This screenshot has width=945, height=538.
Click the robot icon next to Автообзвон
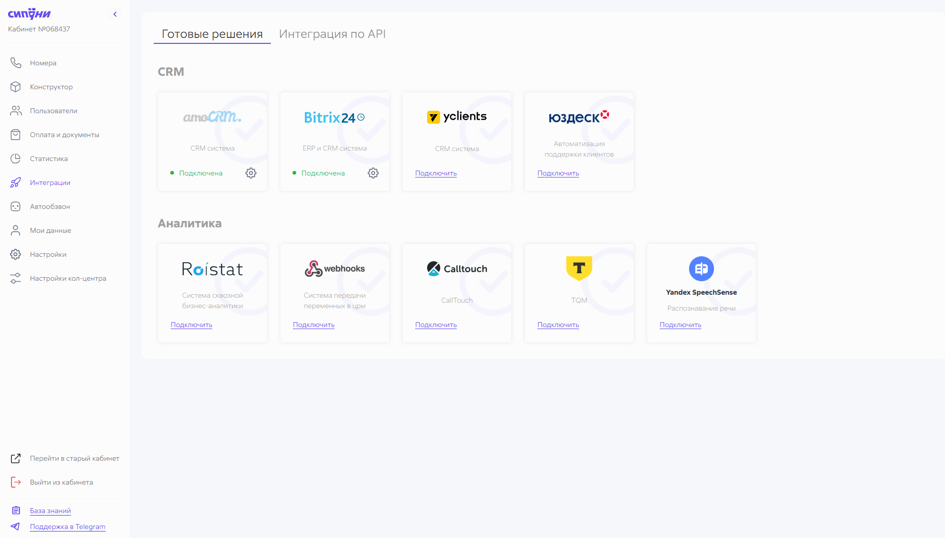point(15,206)
